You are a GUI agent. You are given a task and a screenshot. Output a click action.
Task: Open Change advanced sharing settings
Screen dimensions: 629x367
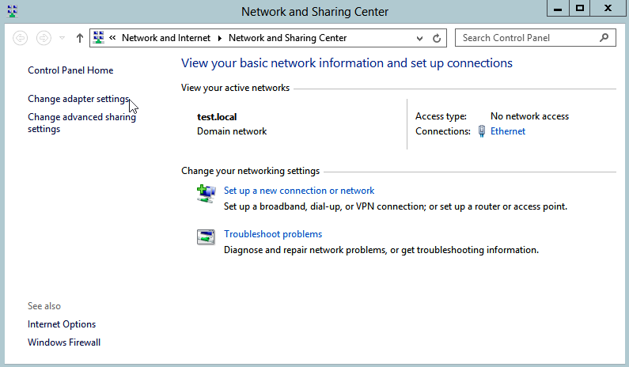81,123
